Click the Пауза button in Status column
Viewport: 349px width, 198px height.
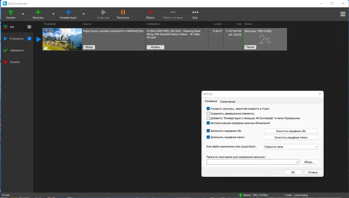[x=250, y=47]
